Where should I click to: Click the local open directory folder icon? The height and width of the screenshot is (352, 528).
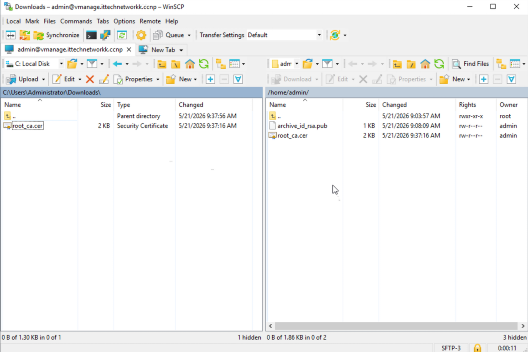tap(72, 64)
